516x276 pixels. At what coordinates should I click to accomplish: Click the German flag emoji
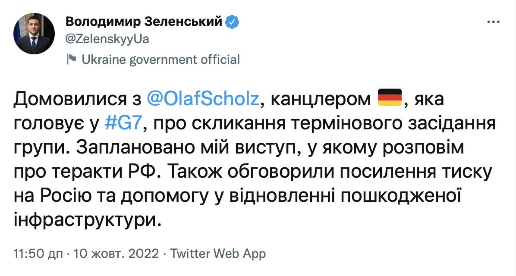pyautogui.click(x=390, y=98)
